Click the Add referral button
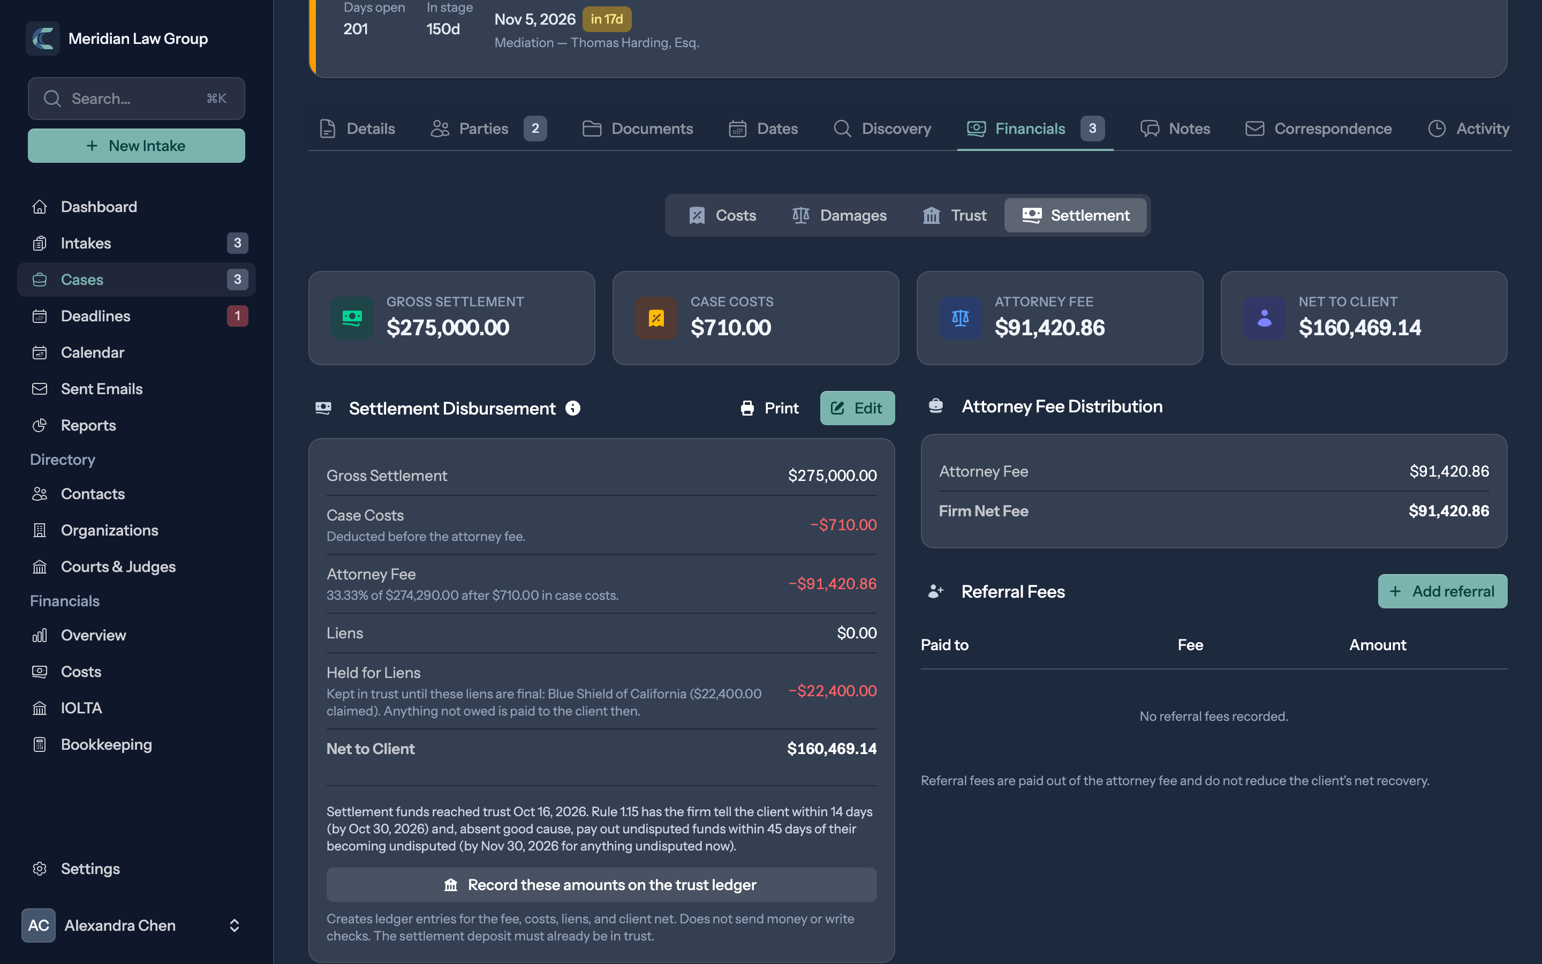This screenshot has height=964, width=1542. (1442, 591)
